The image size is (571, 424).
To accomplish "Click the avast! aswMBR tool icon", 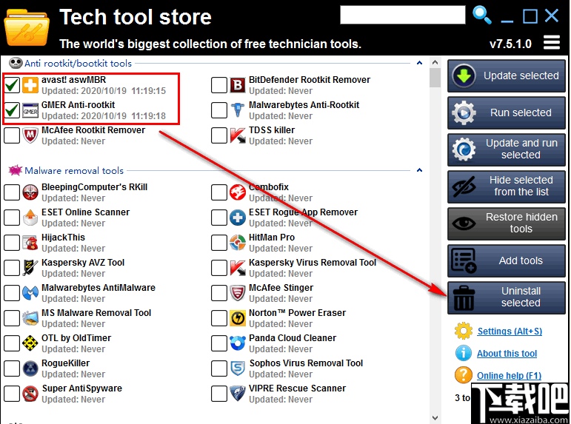I will pos(30,85).
